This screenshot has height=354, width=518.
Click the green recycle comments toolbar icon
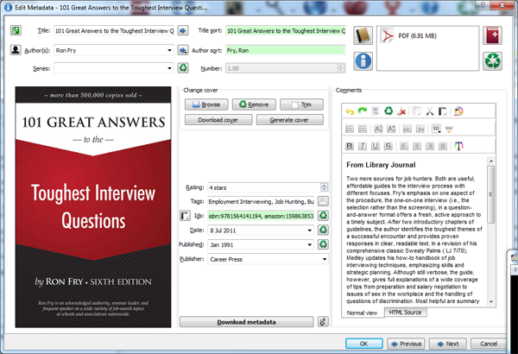tap(388, 111)
